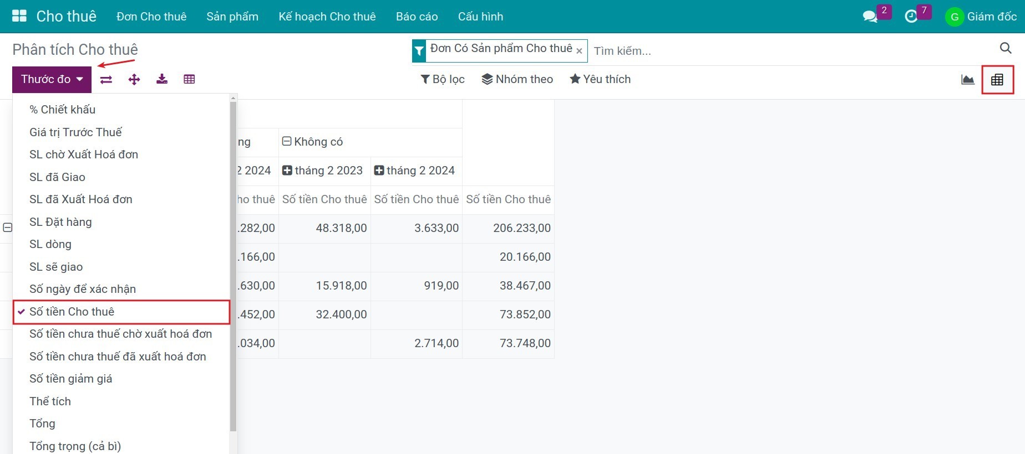Open the apps grid home menu
This screenshot has width=1025, height=454.
click(x=19, y=16)
